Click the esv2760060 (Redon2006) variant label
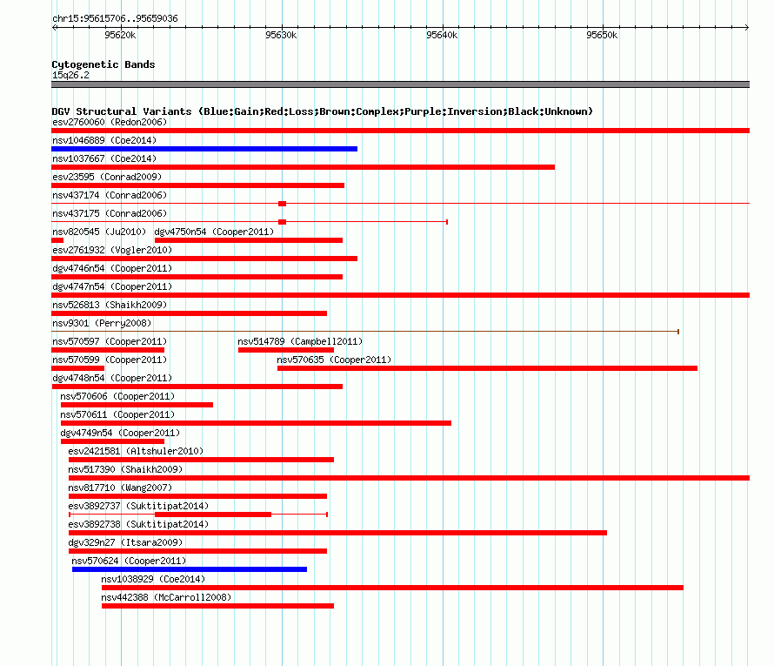The height and width of the screenshot is (666, 774). tap(110, 122)
